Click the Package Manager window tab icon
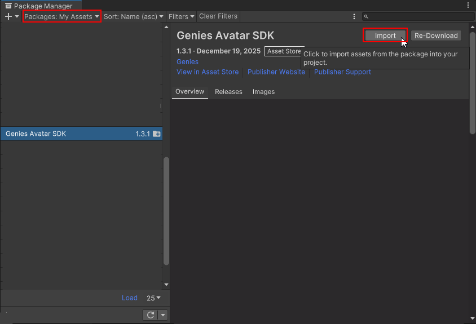This screenshot has width=476, height=324. click(8, 6)
